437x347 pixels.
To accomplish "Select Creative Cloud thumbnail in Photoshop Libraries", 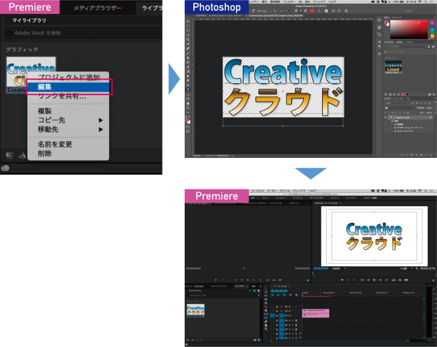I will click(x=393, y=67).
